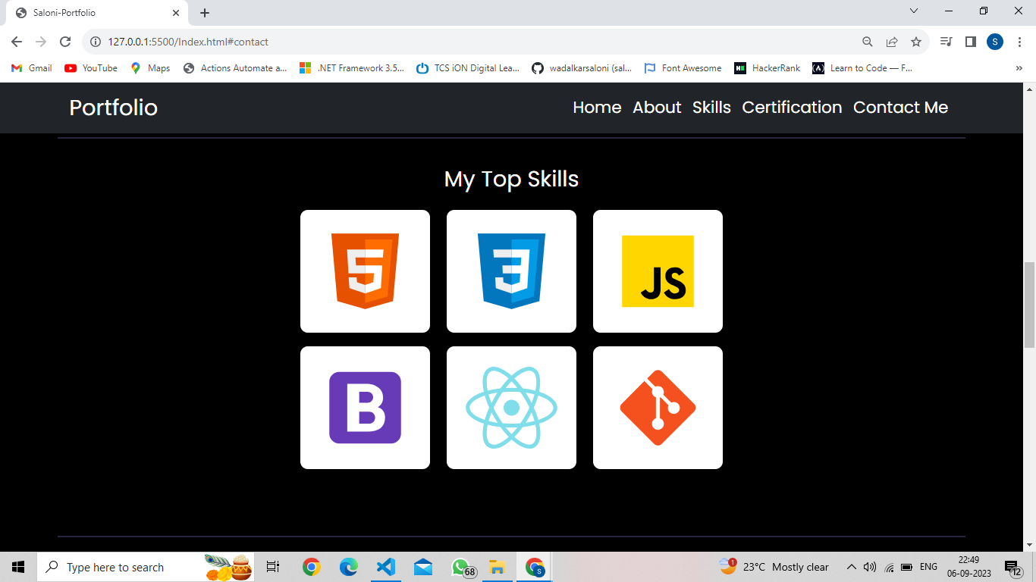Show hidden system tray icons via the chevron

point(851,566)
